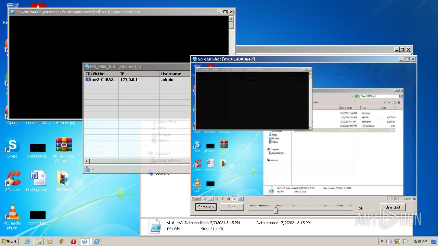Click the Opera desktop icon label
Screen dimensions: 438x246
pyautogui.click(x=12, y=123)
